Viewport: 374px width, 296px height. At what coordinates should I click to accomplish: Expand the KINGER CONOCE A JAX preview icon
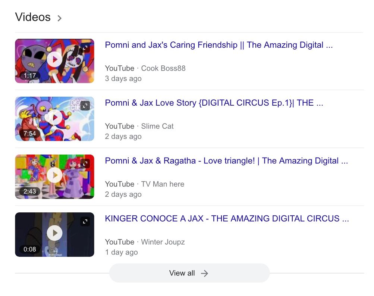[x=85, y=222]
